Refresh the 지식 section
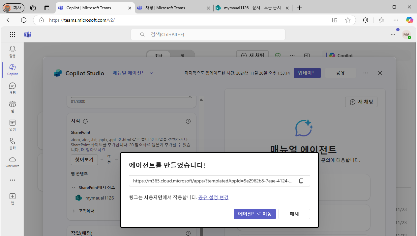The height and width of the screenshot is (236, 417). click(85, 121)
